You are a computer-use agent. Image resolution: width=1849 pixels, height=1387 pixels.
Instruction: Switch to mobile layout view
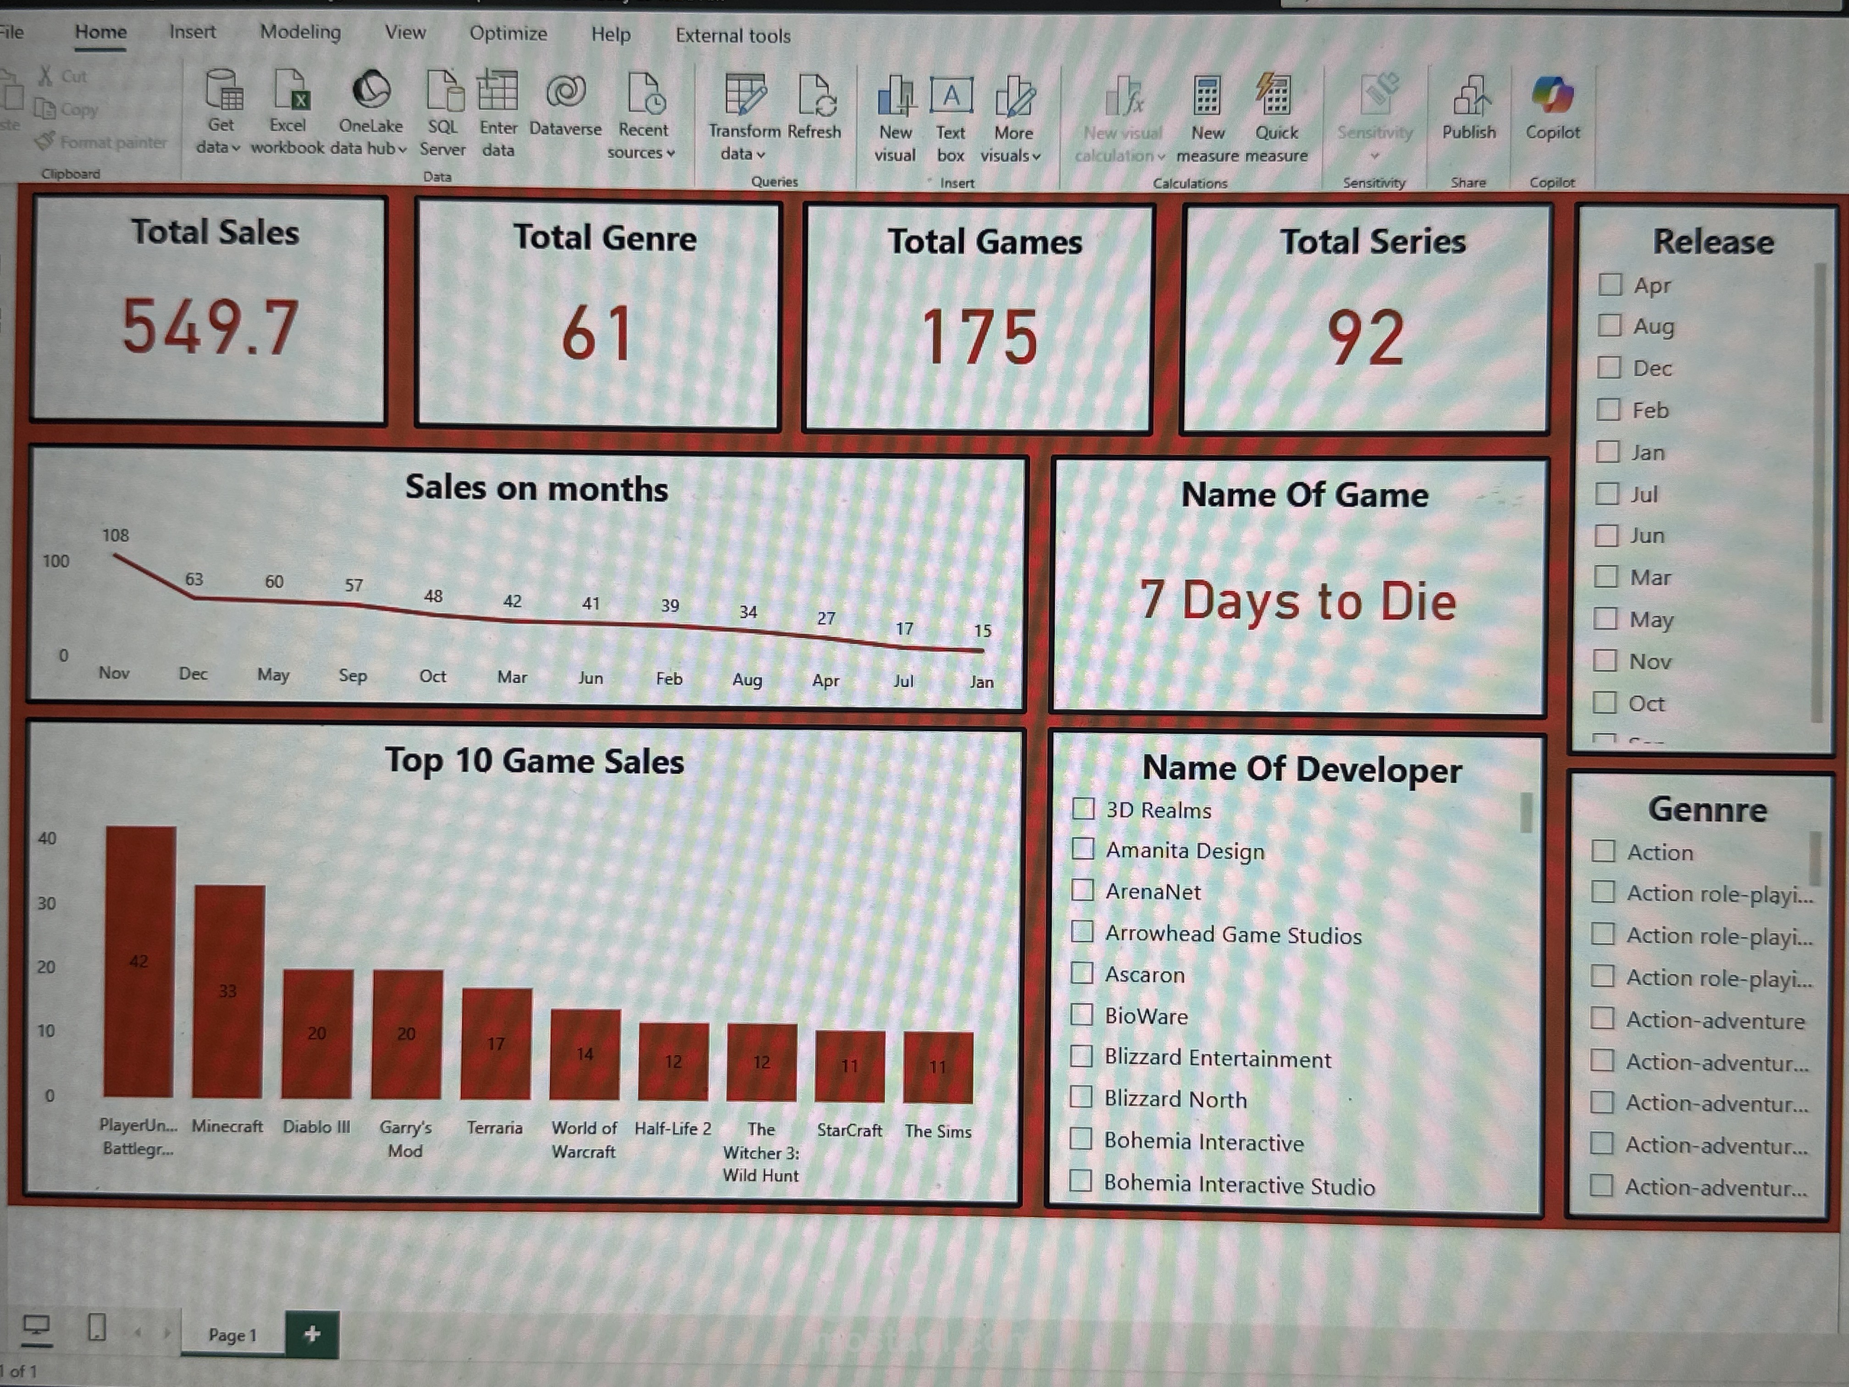(96, 1328)
